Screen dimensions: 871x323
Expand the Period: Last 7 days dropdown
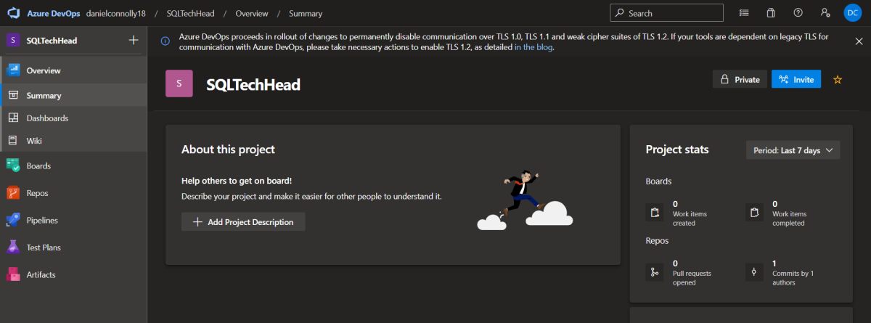(x=793, y=150)
